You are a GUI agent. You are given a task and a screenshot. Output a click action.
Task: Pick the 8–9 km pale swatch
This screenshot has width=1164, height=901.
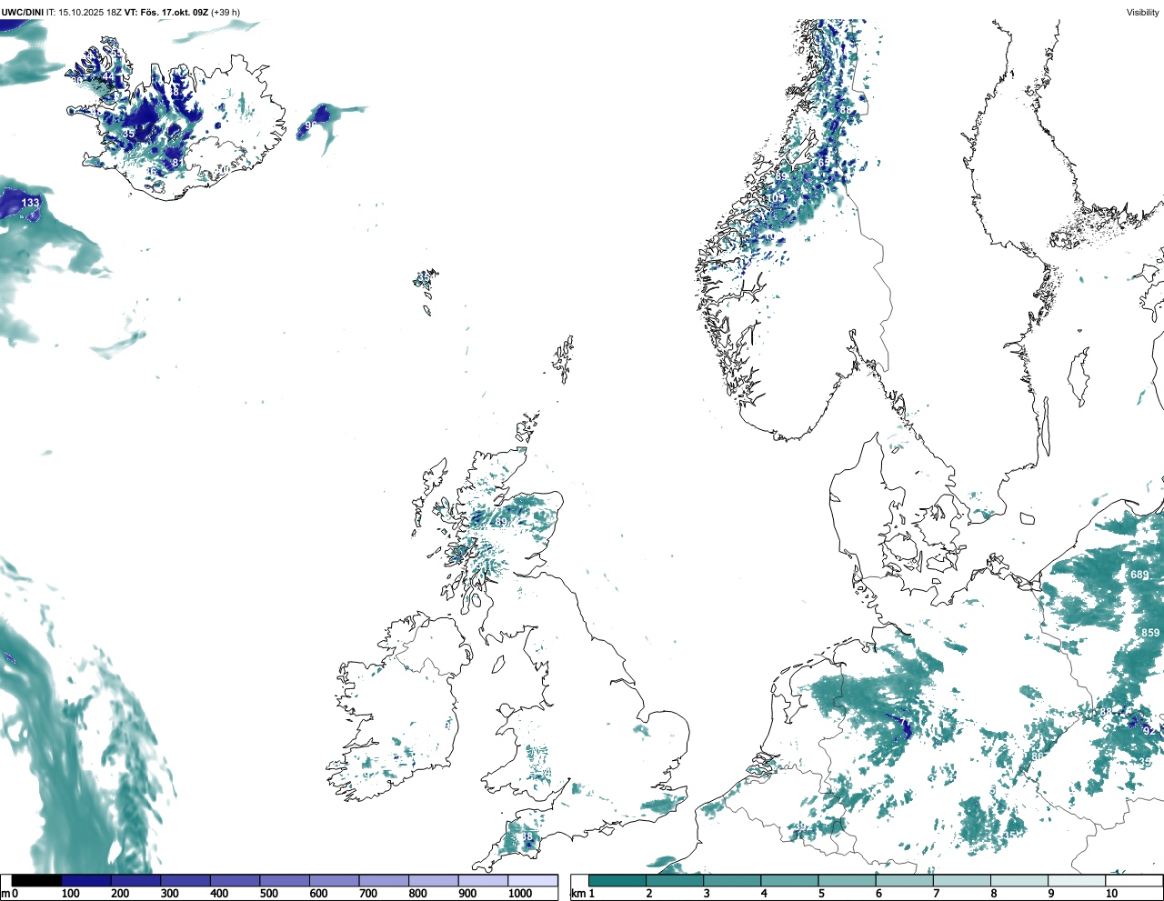1018,880
